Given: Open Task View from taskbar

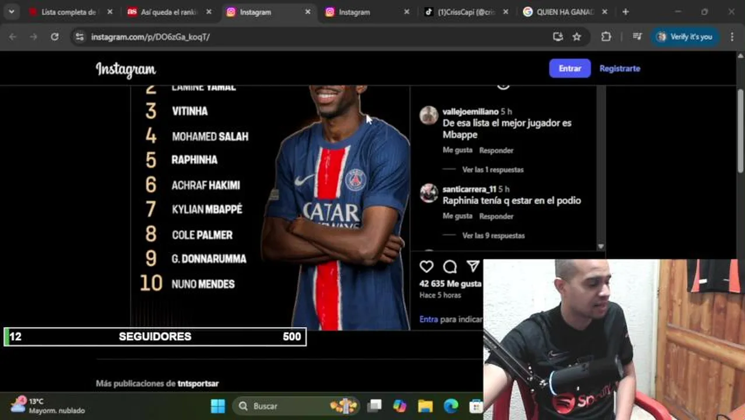Looking at the screenshot, I should point(374,406).
